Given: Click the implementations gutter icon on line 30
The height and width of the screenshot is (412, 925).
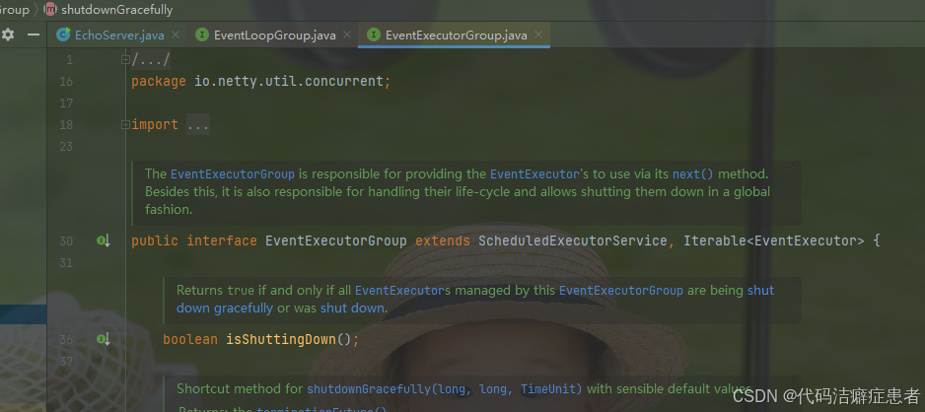Looking at the screenshot, I should (x=104, y=240).
